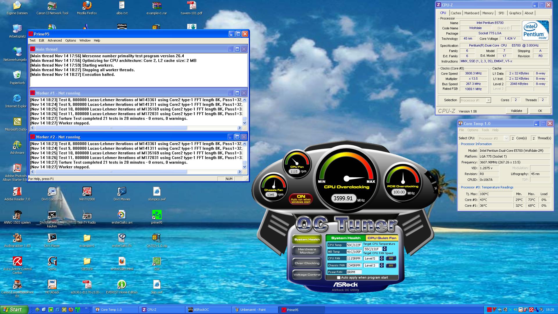
Task: Expand hidden quick launch icons chevron
Action: click(x=86, y=308)
